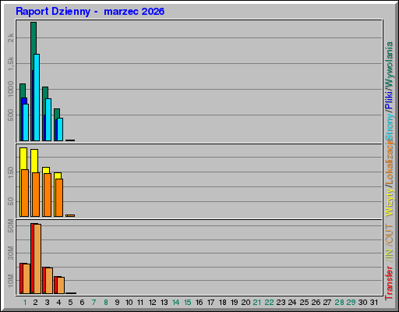Click the '2k' y-axis label
The image size is (399, 312).
tap(11, 37)
